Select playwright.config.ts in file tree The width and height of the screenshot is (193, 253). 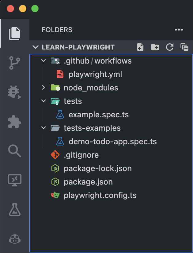coord(100,195)
